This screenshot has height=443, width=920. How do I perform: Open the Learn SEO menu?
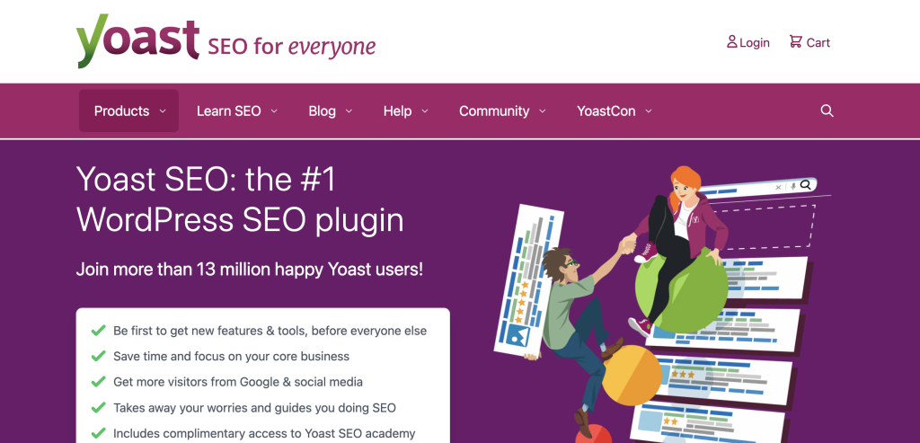tap(237, 111)
